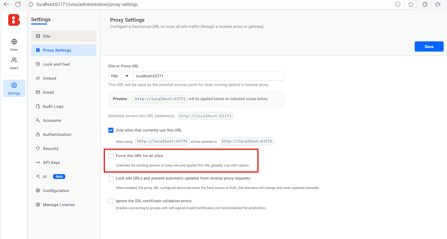Open Look and Feel settings menu

56,64
